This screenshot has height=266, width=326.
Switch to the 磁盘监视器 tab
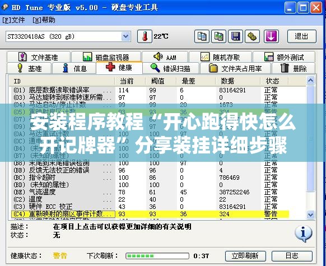(x=106, y=57)
